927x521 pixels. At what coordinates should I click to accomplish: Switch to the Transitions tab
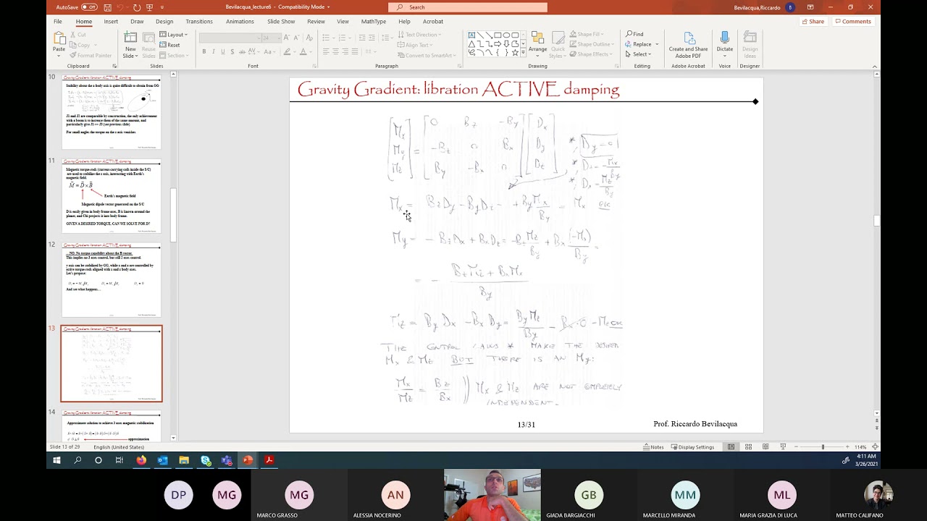point(199,22)
